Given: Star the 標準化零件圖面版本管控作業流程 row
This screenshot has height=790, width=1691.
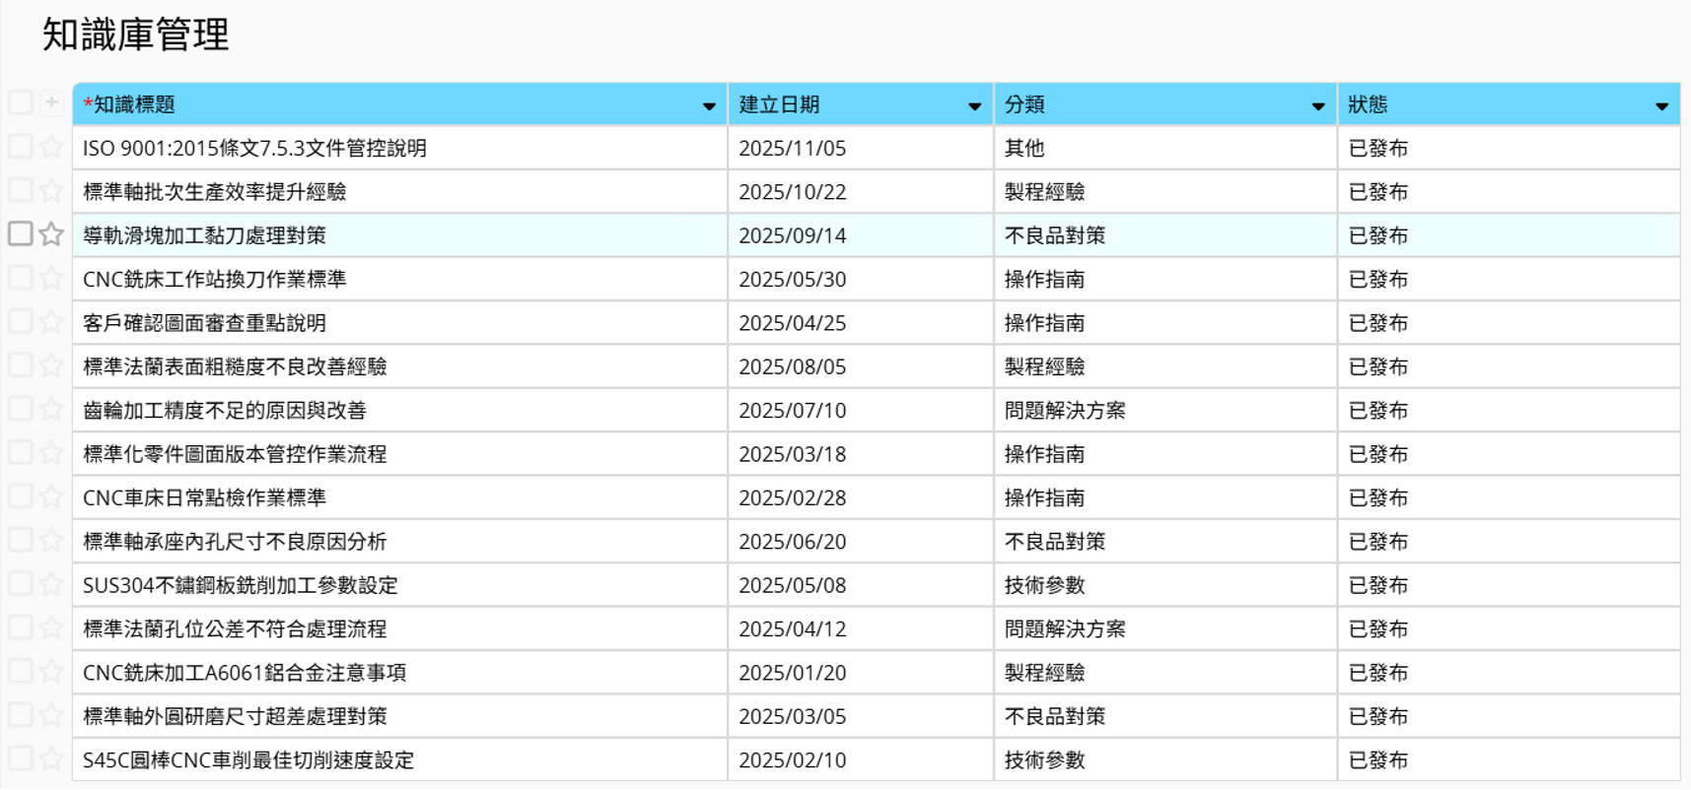Looking at the screenshot, I should tap(51, 453).
